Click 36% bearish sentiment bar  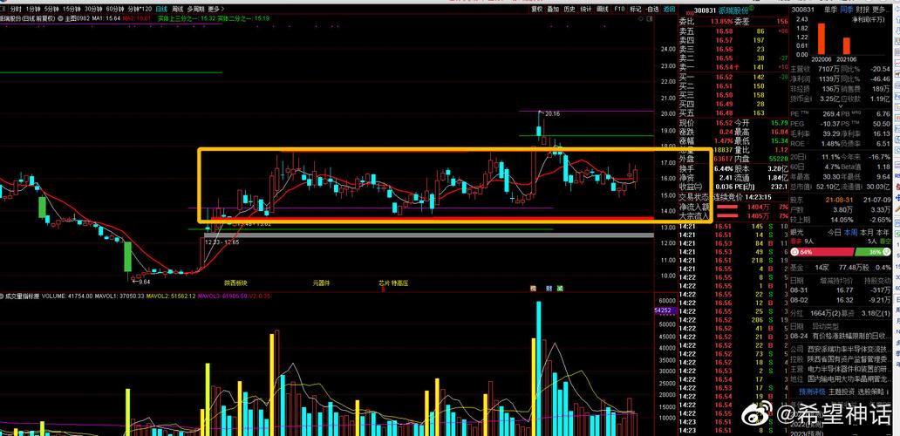[x=873, y=252]
